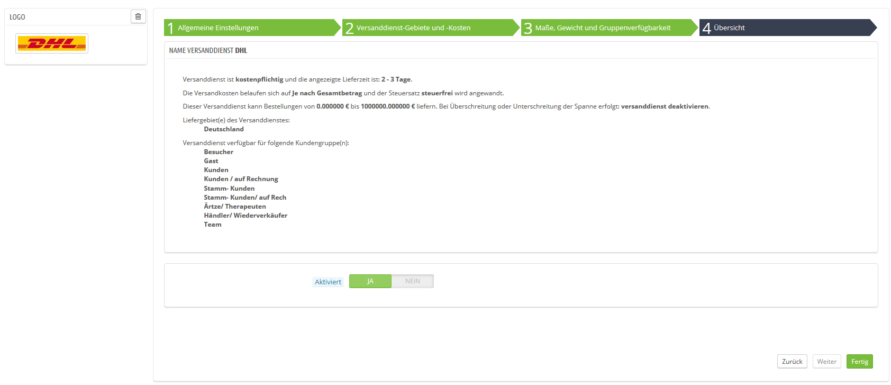891x385 pixels.
Task: Click the LOGO panel heading
Action: [17, 17]
